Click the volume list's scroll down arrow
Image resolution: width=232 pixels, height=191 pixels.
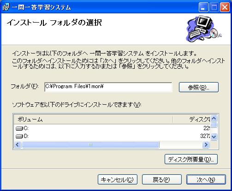(214, 137)
